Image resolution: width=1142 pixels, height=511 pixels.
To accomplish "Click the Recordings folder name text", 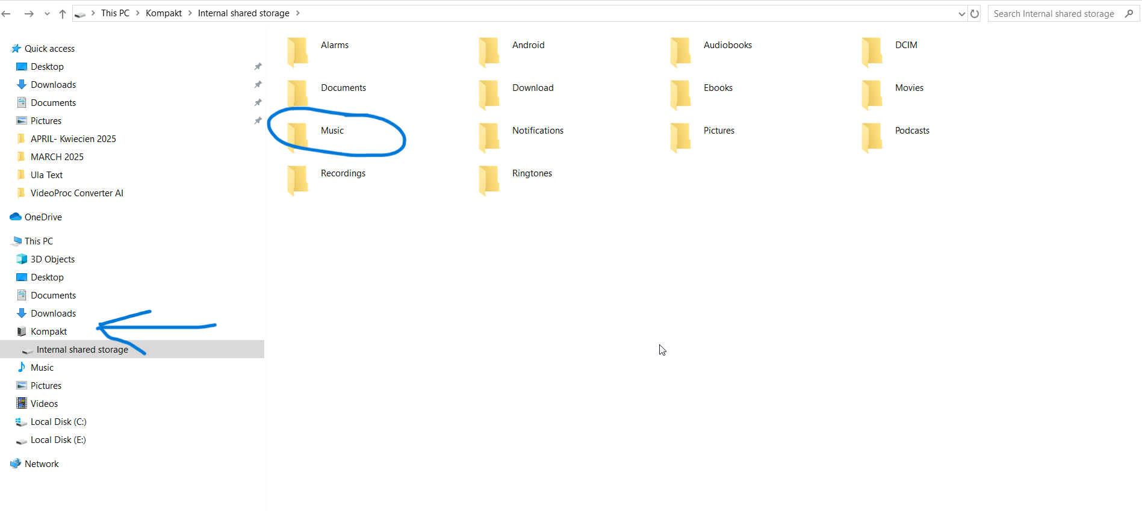I will pyautogui.click(x=343, y=173).
